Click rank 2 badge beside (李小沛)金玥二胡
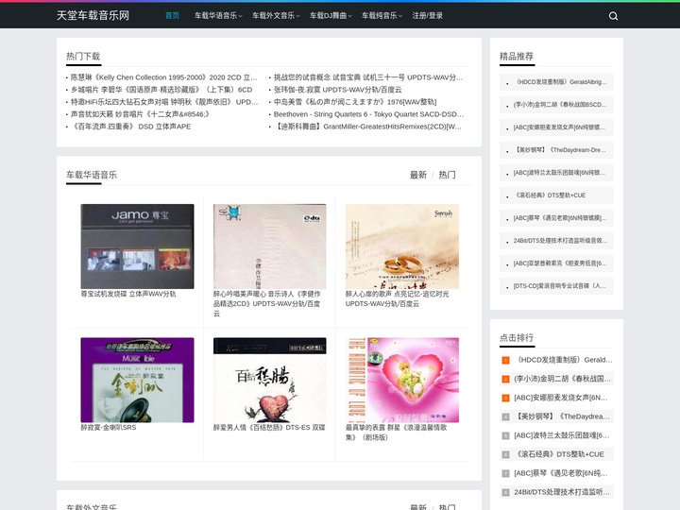Image resolution: width=680 pixels, height=510 pixels. pyautogui.click(x=505, y=379)
